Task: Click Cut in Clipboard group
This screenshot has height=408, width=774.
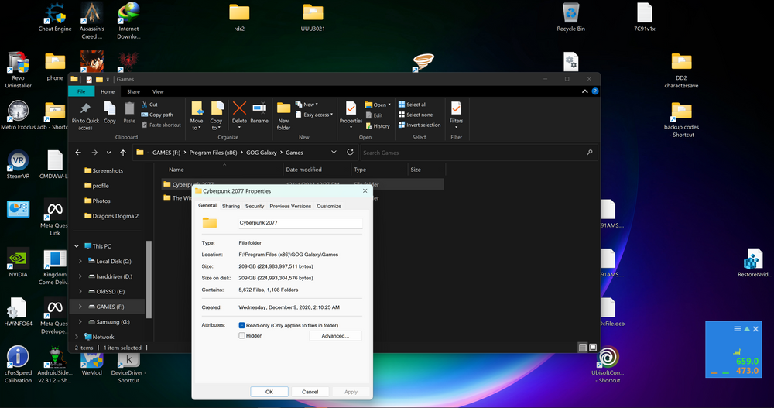Action: [149, 105]
